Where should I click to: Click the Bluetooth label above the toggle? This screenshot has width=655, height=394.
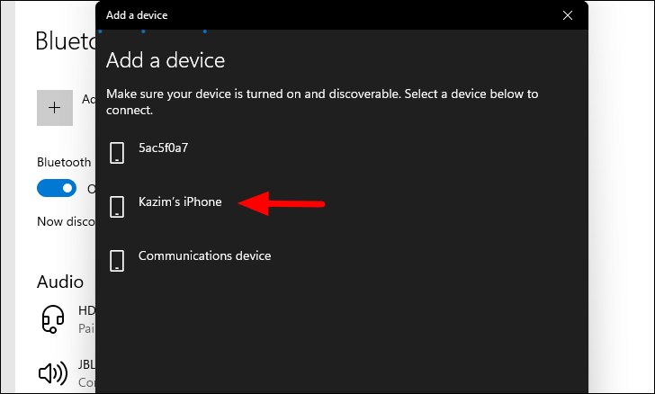click(x=64, y=162)
